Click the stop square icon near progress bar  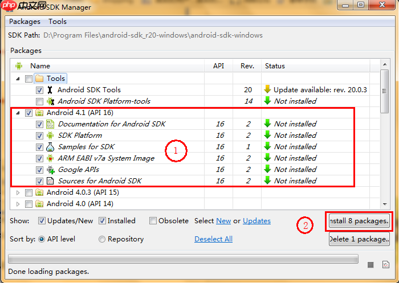(371, 265)
